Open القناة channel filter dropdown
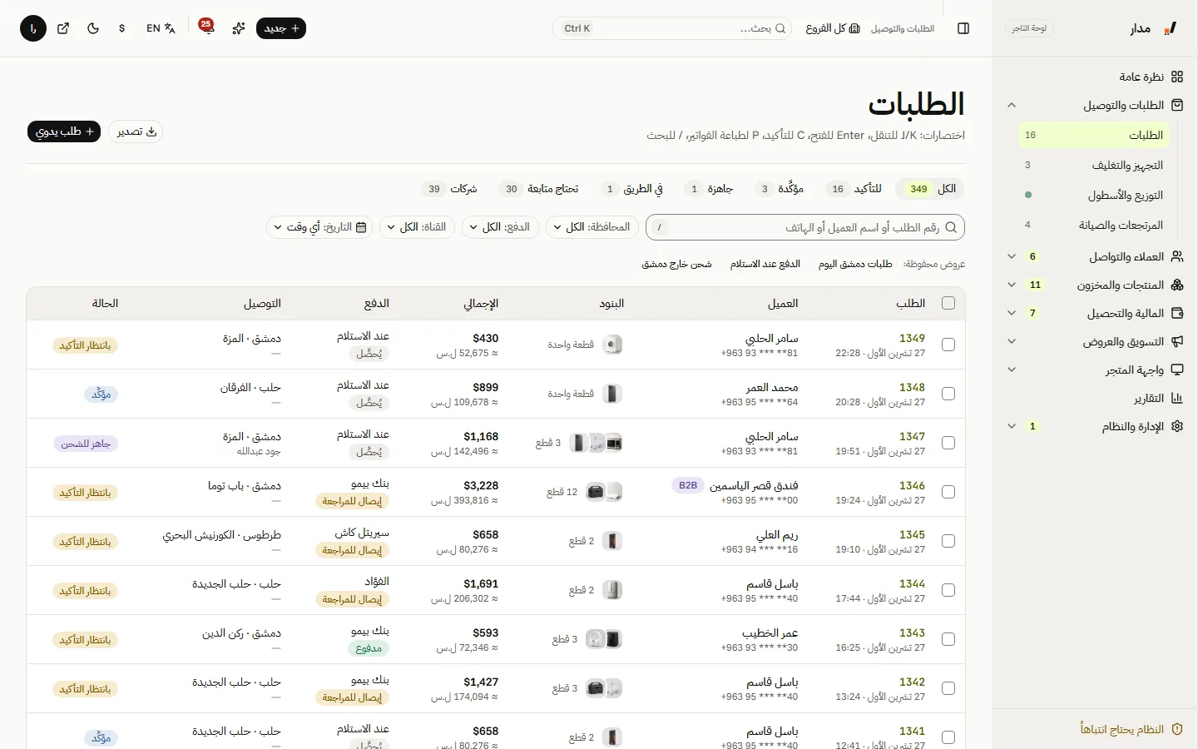Image resolution: width=1198 pixels, height=749 pixels. [417, 227]
